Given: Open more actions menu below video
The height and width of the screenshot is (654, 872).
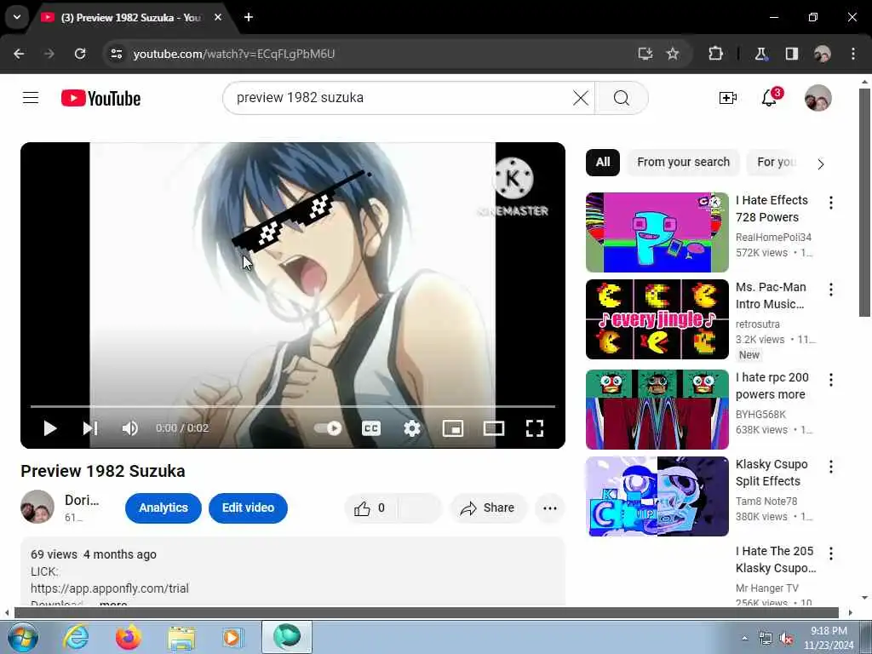Looking at the screenshot, I should [x=550, y=508].
